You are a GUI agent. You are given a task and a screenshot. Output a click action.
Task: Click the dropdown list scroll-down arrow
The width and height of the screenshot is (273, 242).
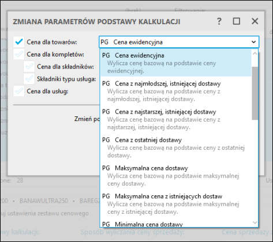255,222
